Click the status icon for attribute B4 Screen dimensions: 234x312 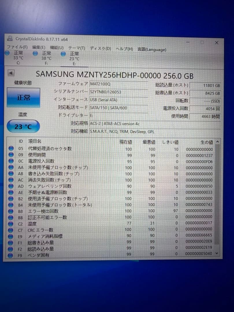coord(11,205)
